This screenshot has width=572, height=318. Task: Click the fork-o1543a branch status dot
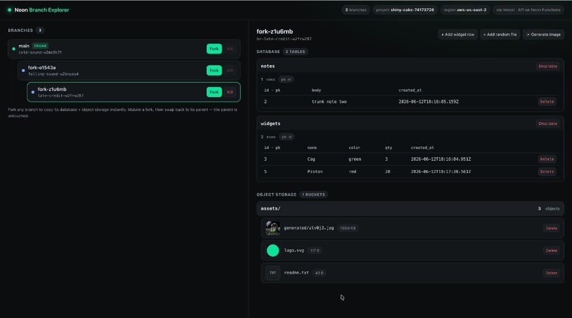click(23, 70)
